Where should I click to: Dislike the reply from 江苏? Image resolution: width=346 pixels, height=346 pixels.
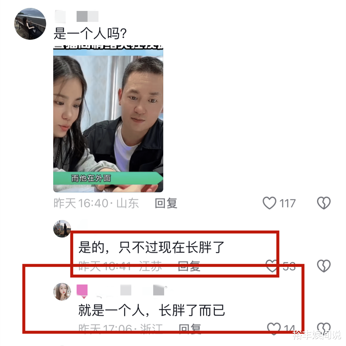point(324,266)
